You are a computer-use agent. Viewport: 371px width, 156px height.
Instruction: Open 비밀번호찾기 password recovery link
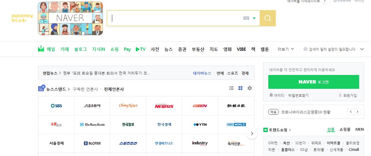click(x=299, y=95)
